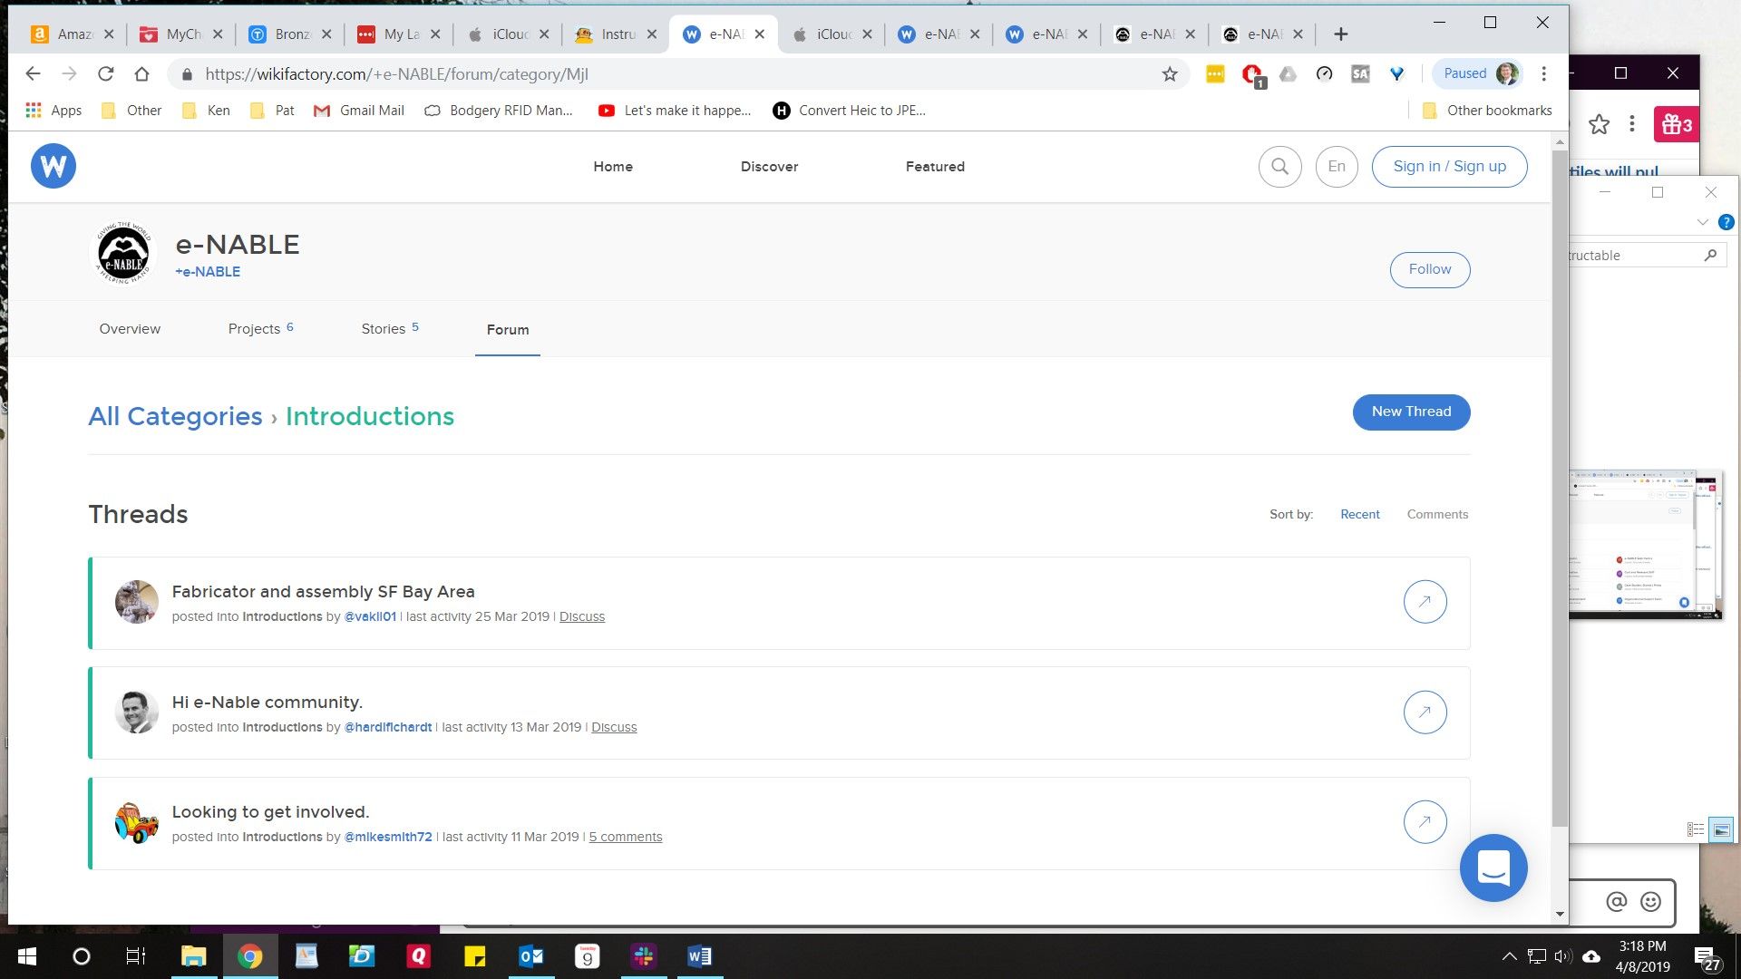Sort threads by Comments
1741x979 pixels.
pyautogui.click(x=1437, y=514)
